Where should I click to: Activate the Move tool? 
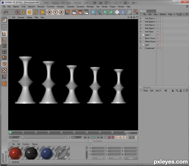tap(24, 12)
